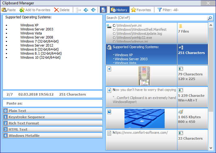Click the Word icon above 251 Characters
This screenshot has width=216, height=153.
pyautogui.click(x=181, y=47)
